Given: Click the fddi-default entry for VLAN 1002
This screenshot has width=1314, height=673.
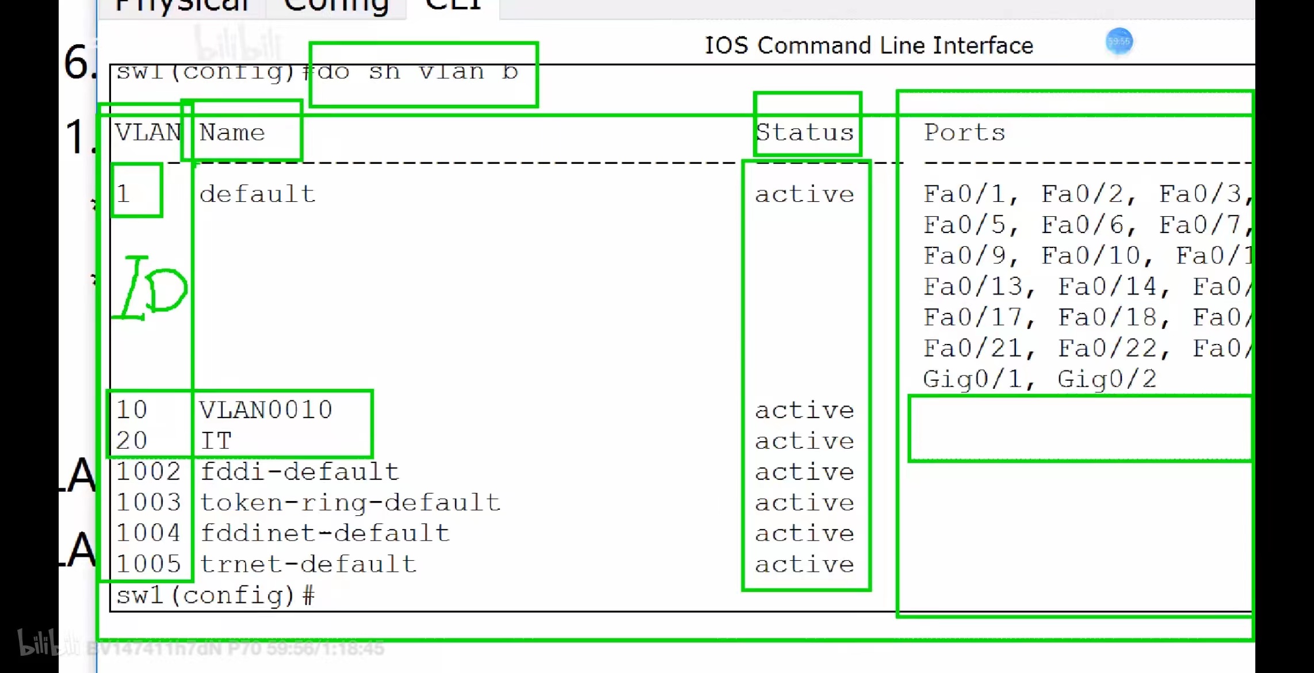Looking at the screenshot, I should (299, 472).
